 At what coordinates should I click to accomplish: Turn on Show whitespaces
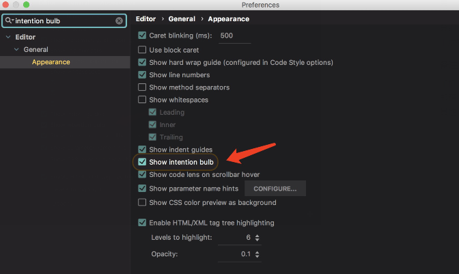pyautogui.click(x=142, y=100)
